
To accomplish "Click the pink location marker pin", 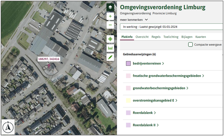I will point(49,66).
